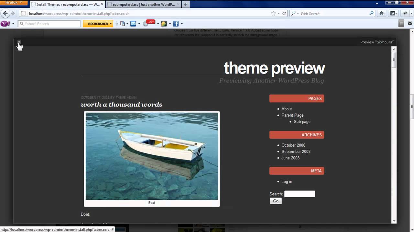Click the Go search button in the preview

coord(276,201)
